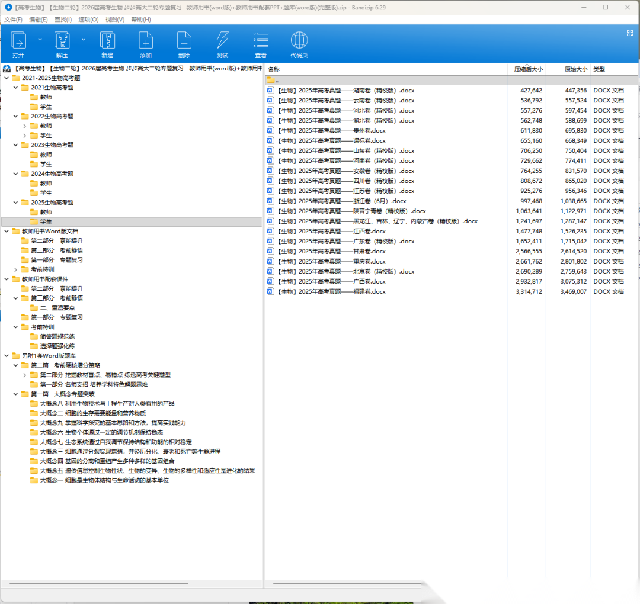Open the 选项(O) menu
The height and width of the screenshot is (604, 640).
point(88,20)
